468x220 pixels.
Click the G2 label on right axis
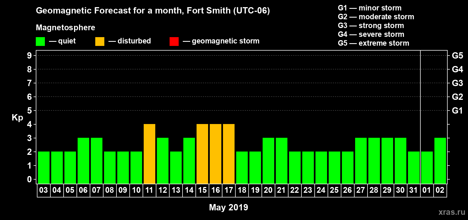click(458, 97)
